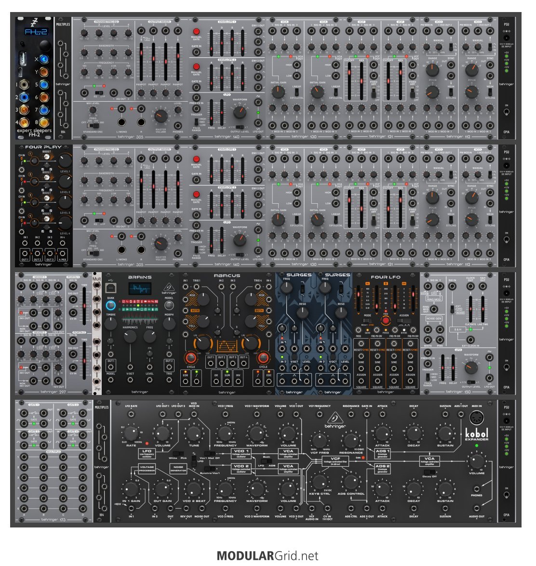The width and height of the screenshot is (536, 566).
Task: Click the EOR jack on the Abacus module
Action: point(185,382)
